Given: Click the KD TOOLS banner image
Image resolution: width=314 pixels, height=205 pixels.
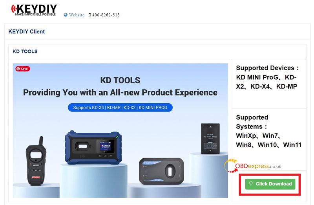Looking at the screenshot, I should (120, 130).
